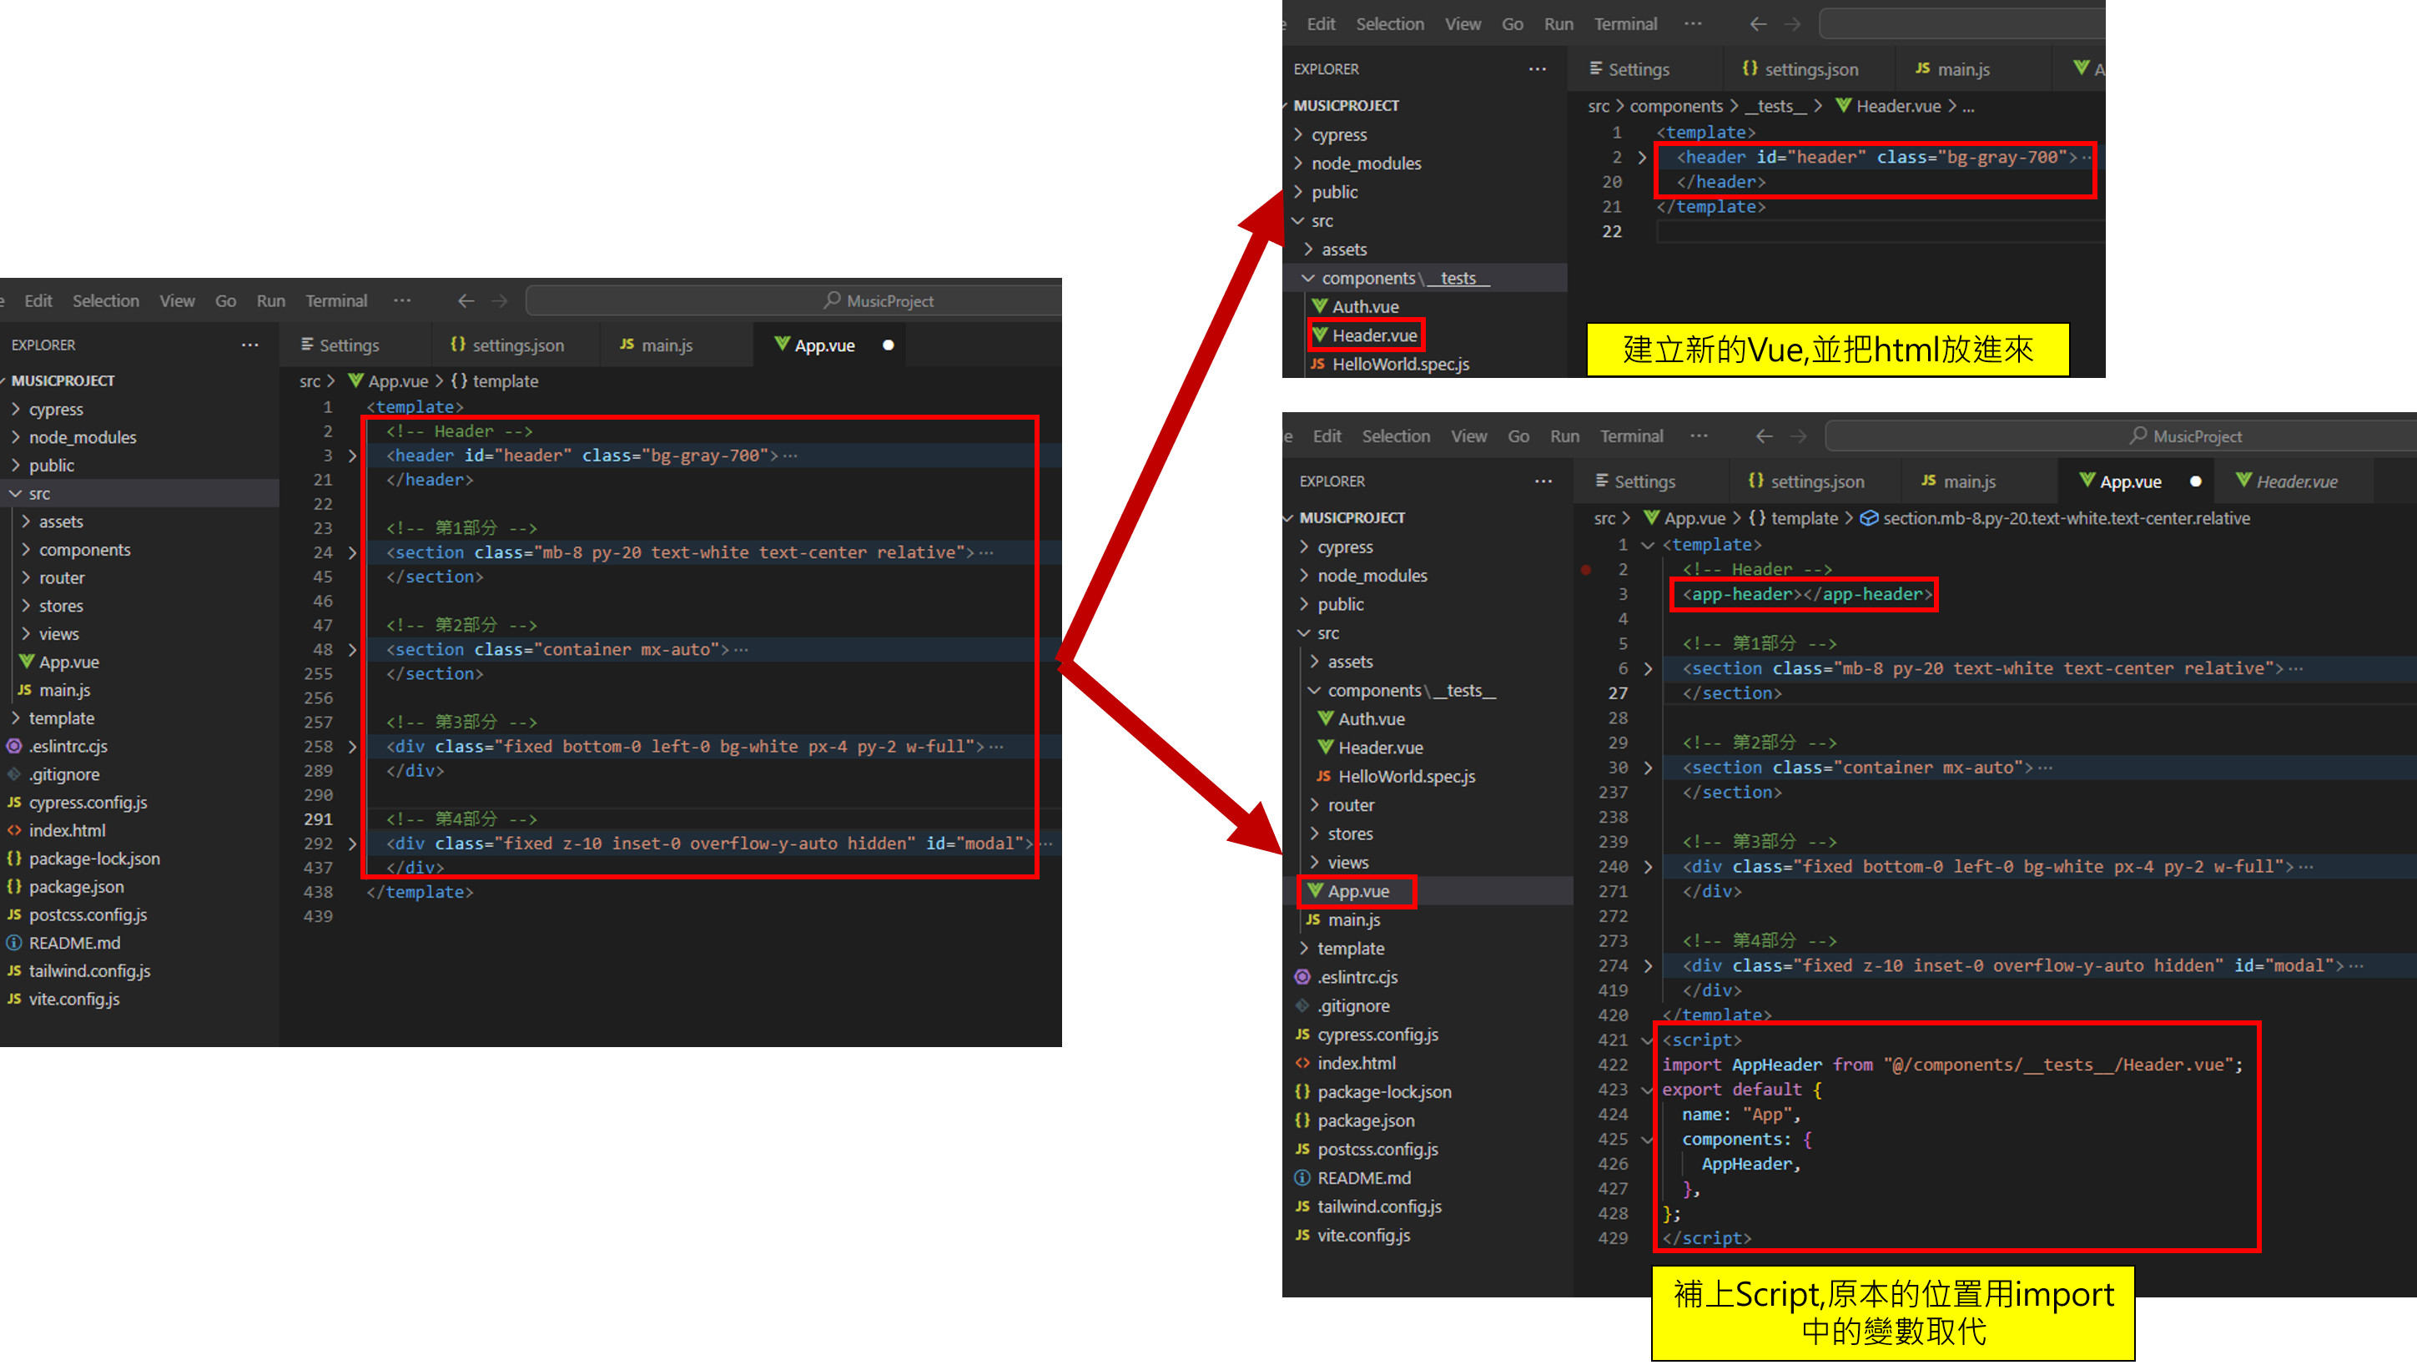Click menu overflow dots in bottom-right window
This screenshot has width=2417, height=1370.
[1699, 436]
